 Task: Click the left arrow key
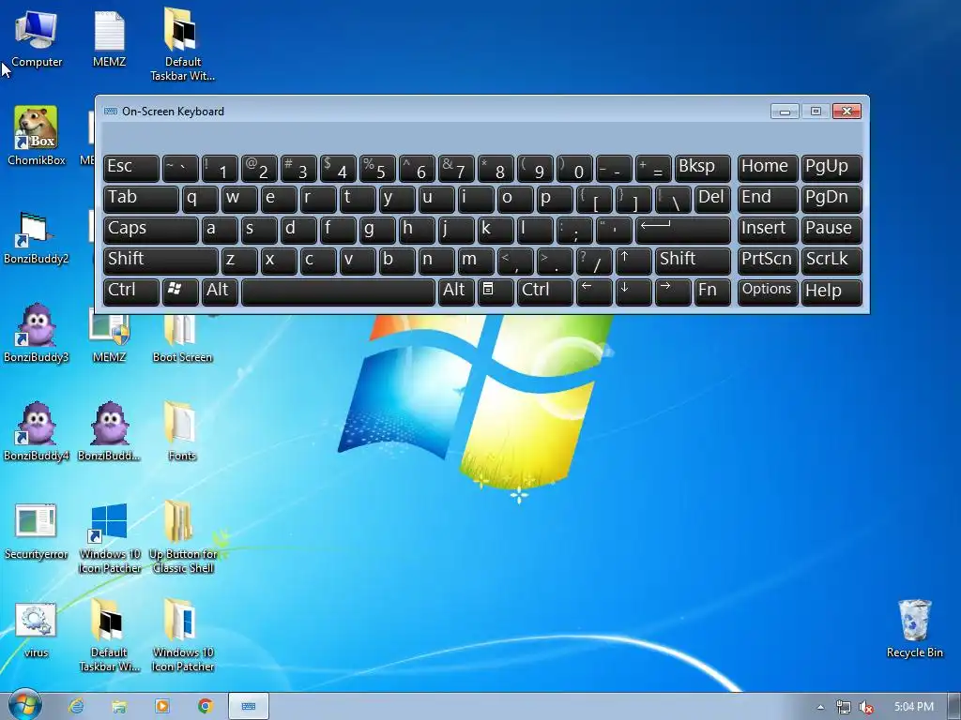pyautogui.click(x=594, y=292)
